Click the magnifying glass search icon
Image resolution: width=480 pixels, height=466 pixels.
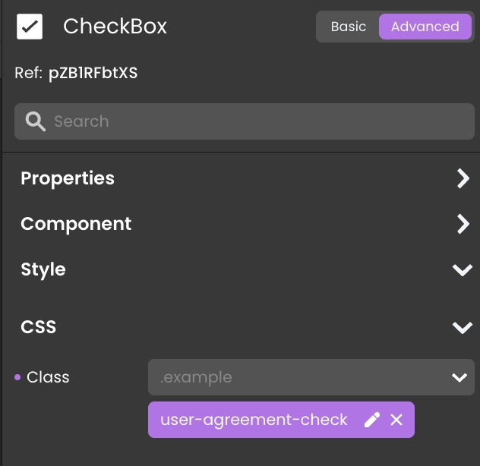[x=35, y=121]
